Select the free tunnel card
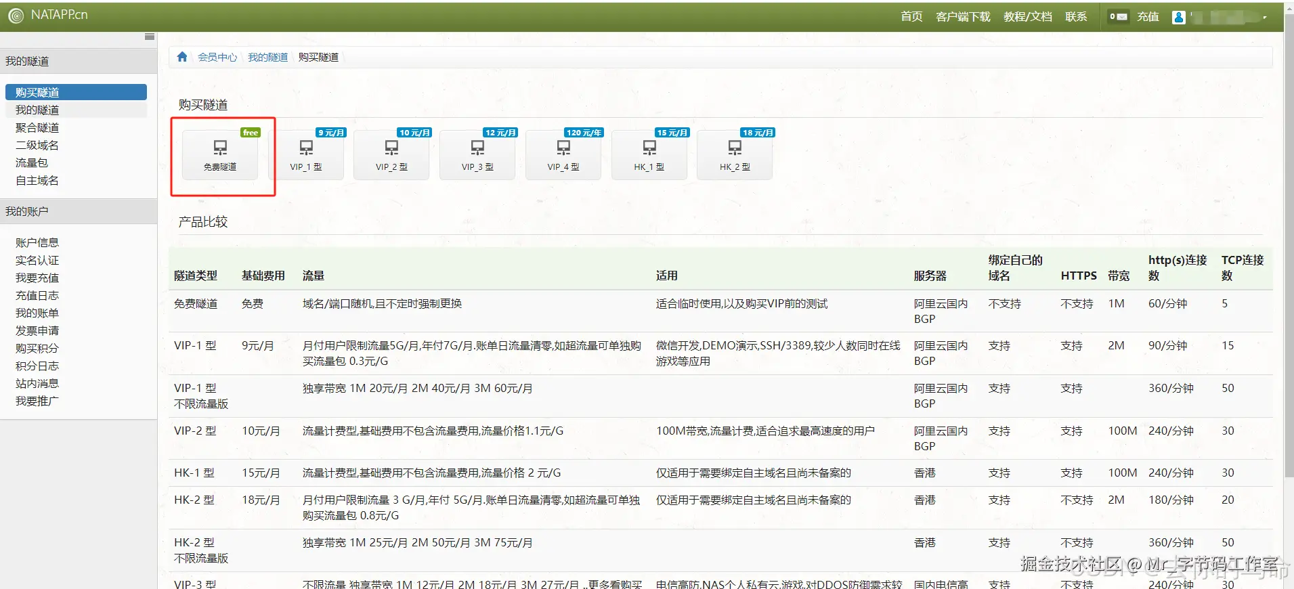The image size is (1294, 589). click(220, 154)
